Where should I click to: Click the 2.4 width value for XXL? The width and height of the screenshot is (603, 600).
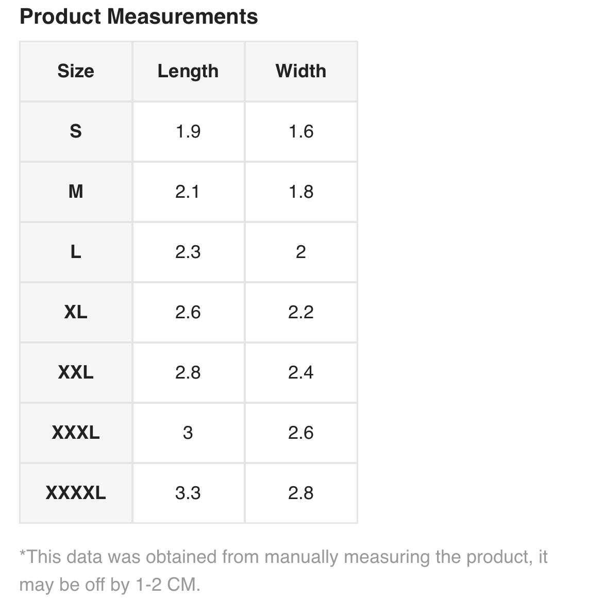(x=301, y=372)
